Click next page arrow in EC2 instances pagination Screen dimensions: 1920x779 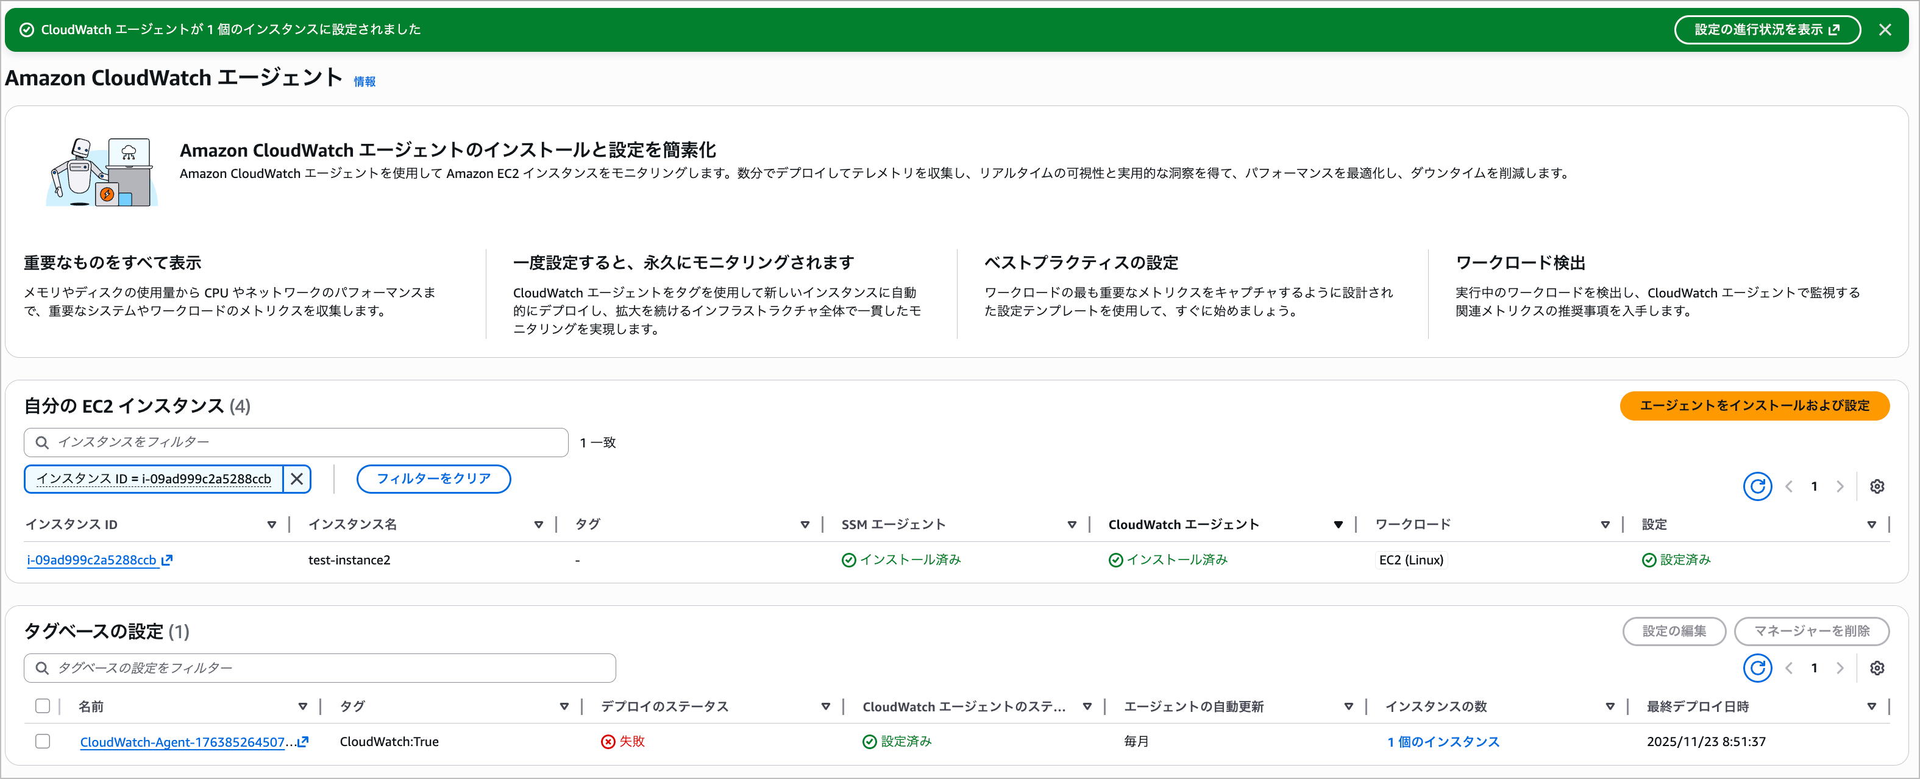point(1840,487)
